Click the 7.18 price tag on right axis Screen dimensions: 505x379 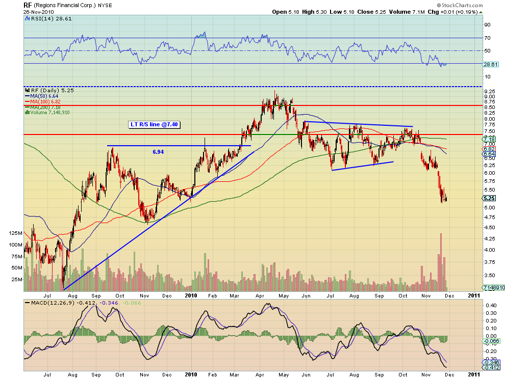click(x=490, y=139)
